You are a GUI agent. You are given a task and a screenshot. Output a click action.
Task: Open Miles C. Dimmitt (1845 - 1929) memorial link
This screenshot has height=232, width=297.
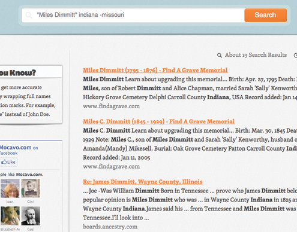(x=158, y=121)
